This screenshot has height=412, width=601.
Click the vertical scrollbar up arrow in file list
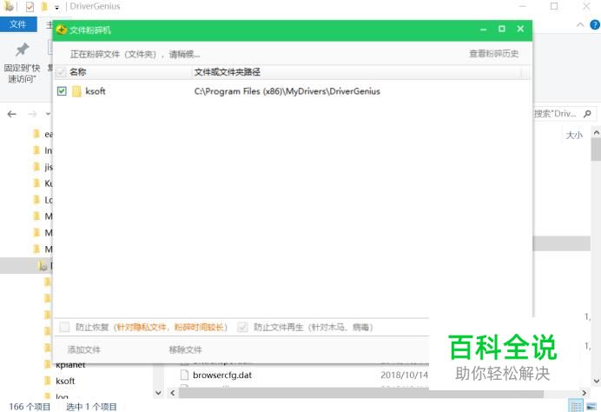(x=596, y=133)
